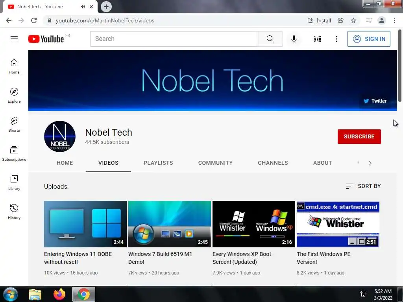Click the YouTube logo
This screenshot has height=302, width=403.
[46, 39]
